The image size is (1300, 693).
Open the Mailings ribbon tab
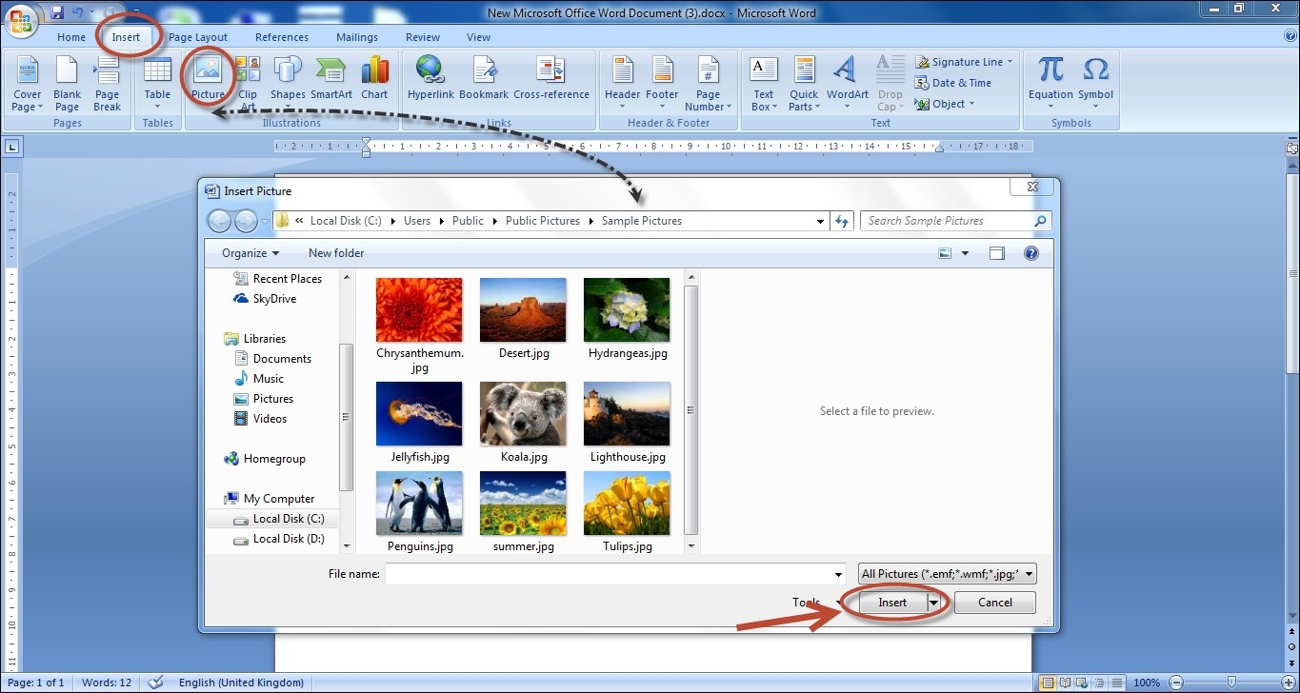click(x=356, y=37)
